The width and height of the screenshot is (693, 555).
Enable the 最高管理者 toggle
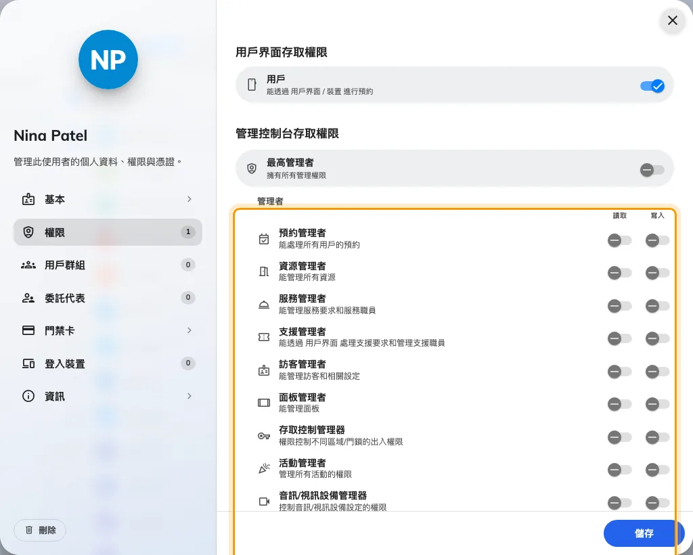click(x=652, y=170)
